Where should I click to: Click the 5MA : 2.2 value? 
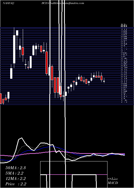tap(14, 173)
